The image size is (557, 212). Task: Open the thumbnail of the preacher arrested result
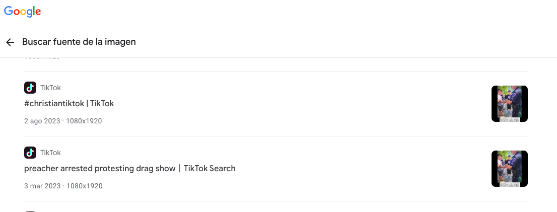[509, 169]
